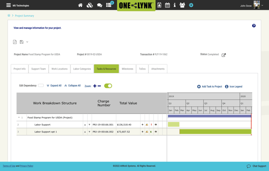Click Collapse All tasks
This screenshot has height=171, width=269.
72,85
